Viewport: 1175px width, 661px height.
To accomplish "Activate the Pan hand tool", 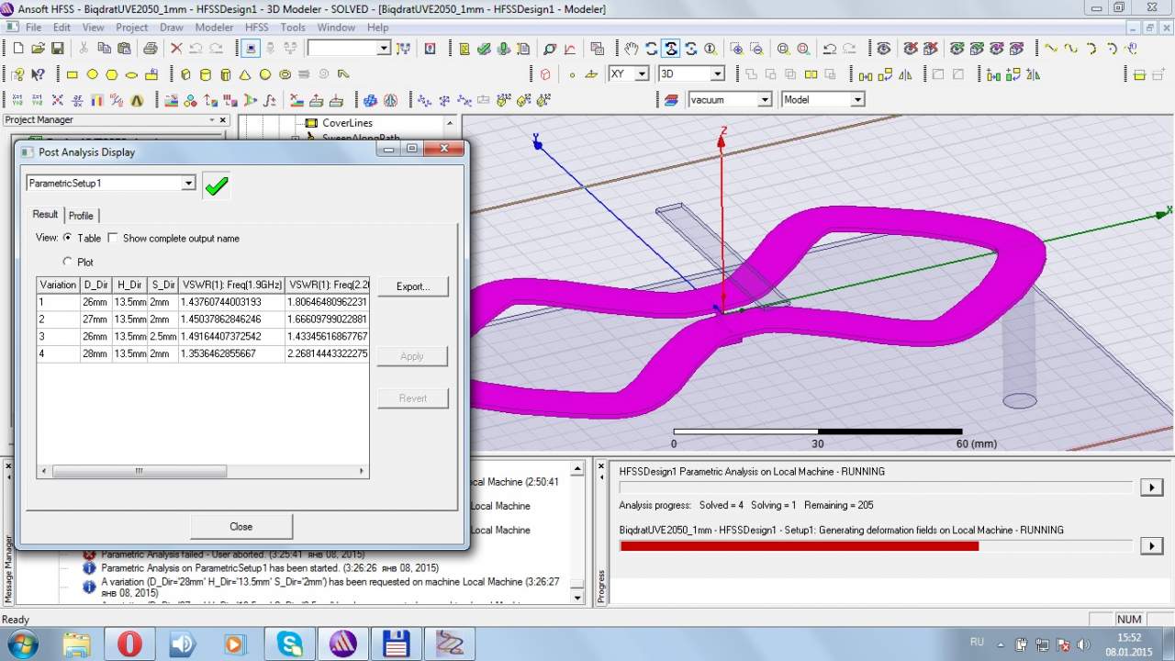I will 631,49.
